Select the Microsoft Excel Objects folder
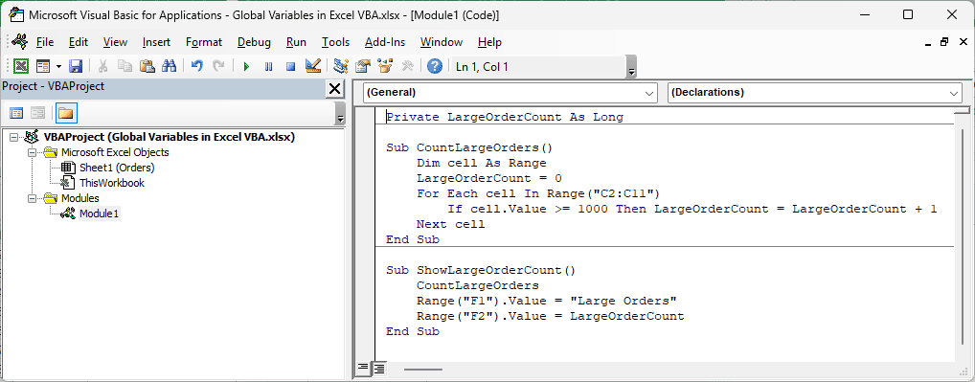 pos(115,152)
